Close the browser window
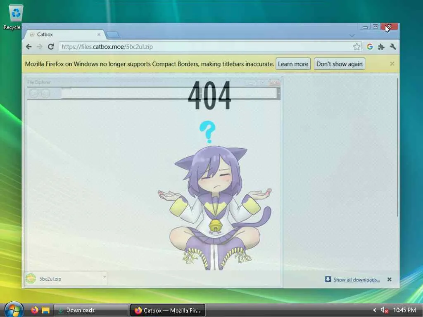Screen dimensions: 423x317 389,26
